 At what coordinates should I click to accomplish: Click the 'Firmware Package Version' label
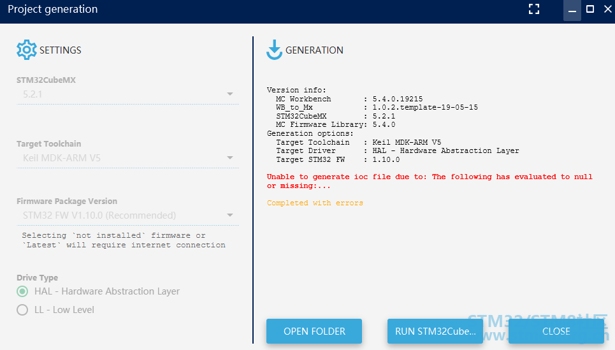[67, 201]
